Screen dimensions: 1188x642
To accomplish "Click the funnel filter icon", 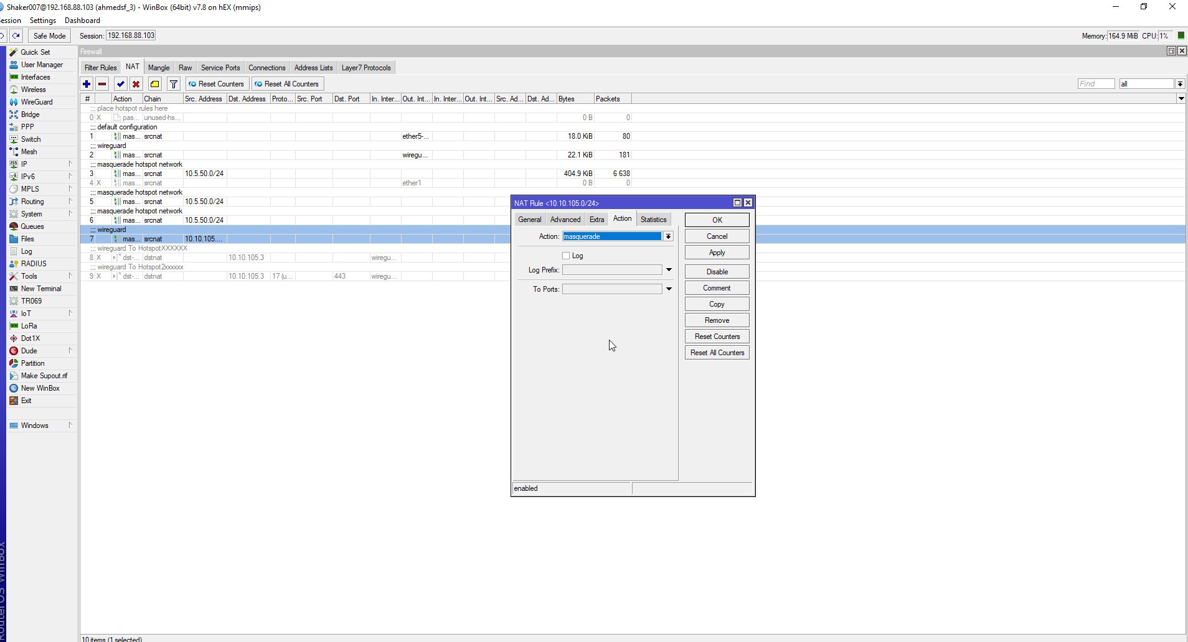I will tap(174, 84).
